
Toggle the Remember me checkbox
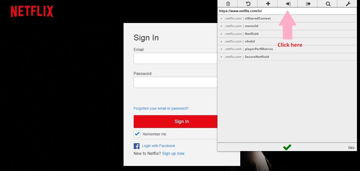(x=137, y=134)
